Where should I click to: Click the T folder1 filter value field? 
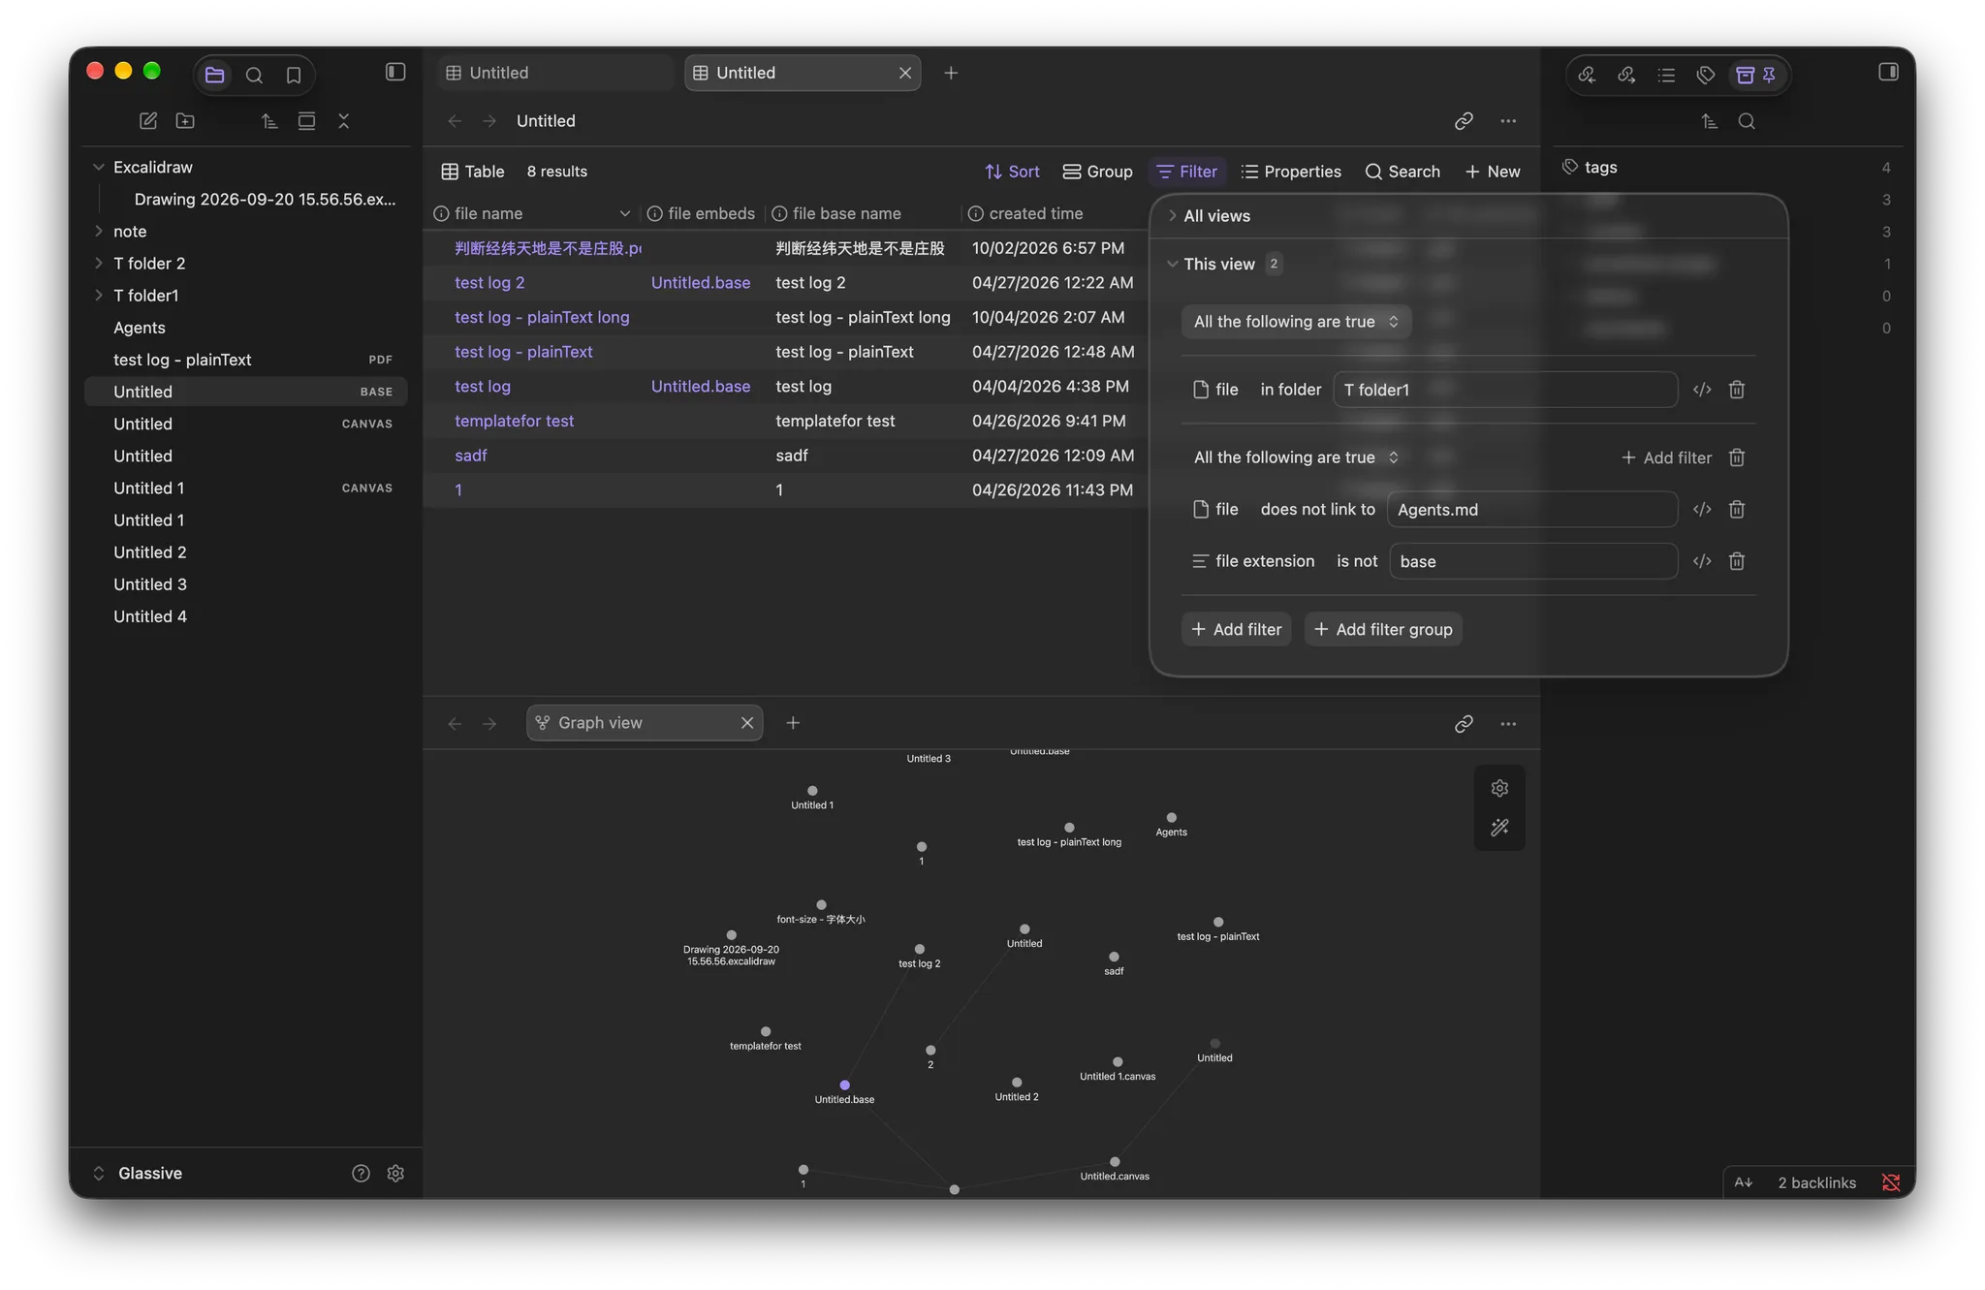click(x=1504, y=390)
